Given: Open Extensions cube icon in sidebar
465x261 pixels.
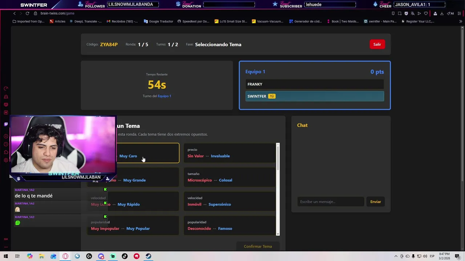Looking at the screenshot, I should click(x=6, y=152).
